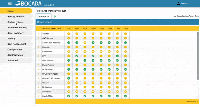The image size is (200, 107).
Task: Open the hamburger navigation menu
Action: [10, 4]
